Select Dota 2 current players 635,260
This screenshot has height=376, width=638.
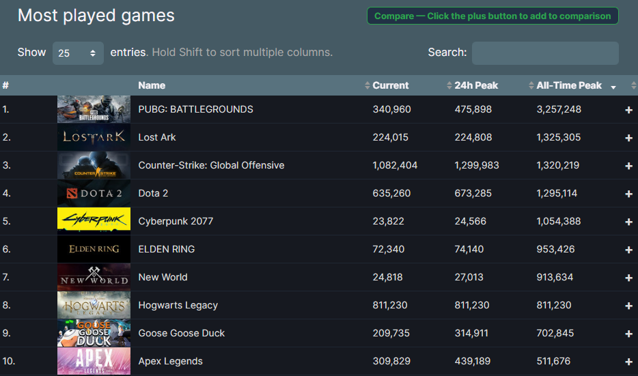pyautogui.click(x=391, y=193)
